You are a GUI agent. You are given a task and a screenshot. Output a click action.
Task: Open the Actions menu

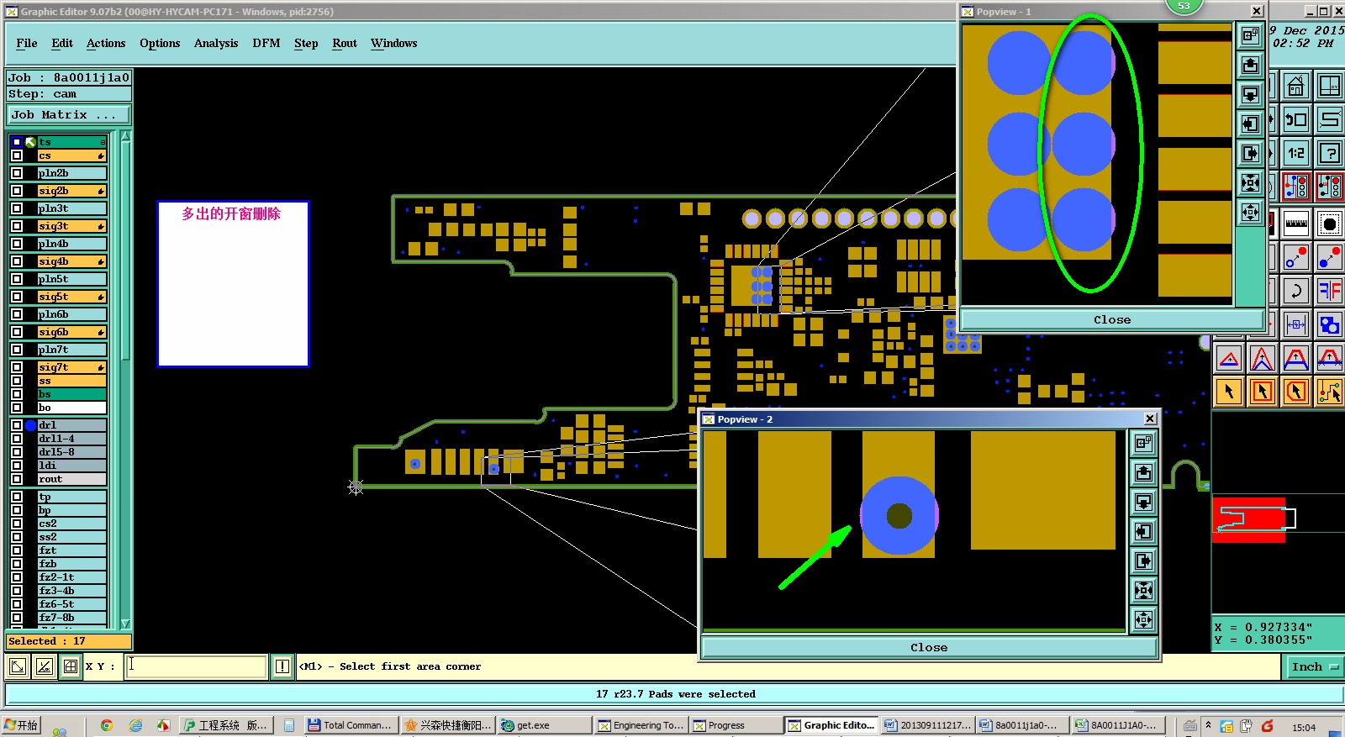click(x=106, y=43)
